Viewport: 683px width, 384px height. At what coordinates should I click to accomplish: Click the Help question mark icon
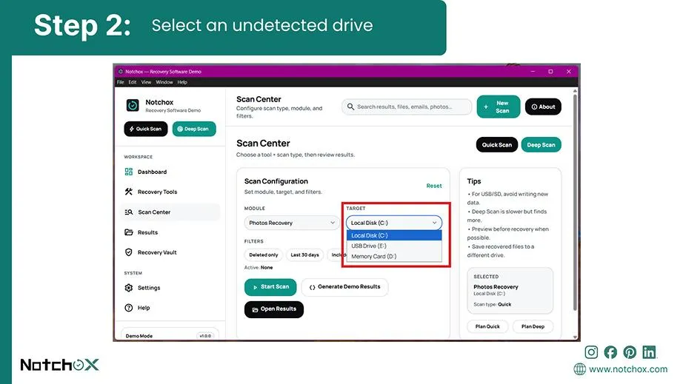pos(128,308)
